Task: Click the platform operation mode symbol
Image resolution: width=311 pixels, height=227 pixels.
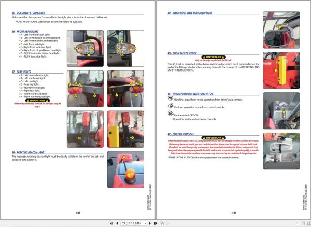Action: [171, 106]
